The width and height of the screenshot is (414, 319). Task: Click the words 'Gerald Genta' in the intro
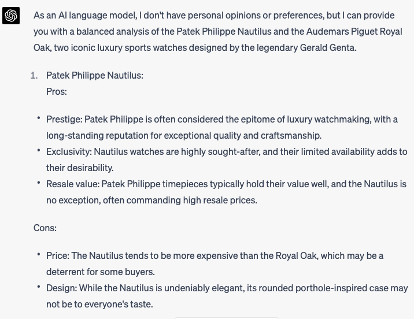[328, 48]
